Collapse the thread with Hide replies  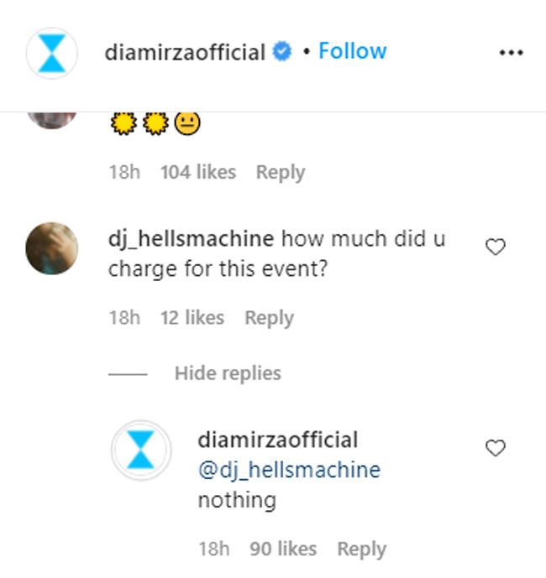tap(228, 373)
